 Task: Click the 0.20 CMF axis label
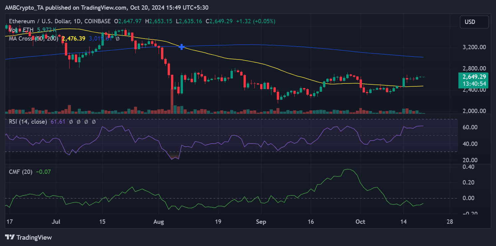pos(469,183)
